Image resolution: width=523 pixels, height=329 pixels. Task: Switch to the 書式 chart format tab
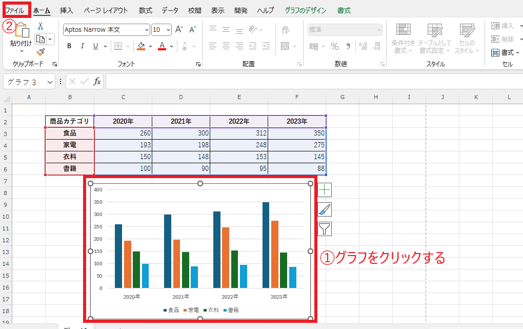[x=344, y=10]
